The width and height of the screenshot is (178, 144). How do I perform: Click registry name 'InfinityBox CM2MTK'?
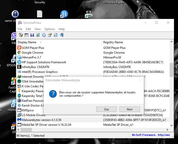tap(117, 67)
